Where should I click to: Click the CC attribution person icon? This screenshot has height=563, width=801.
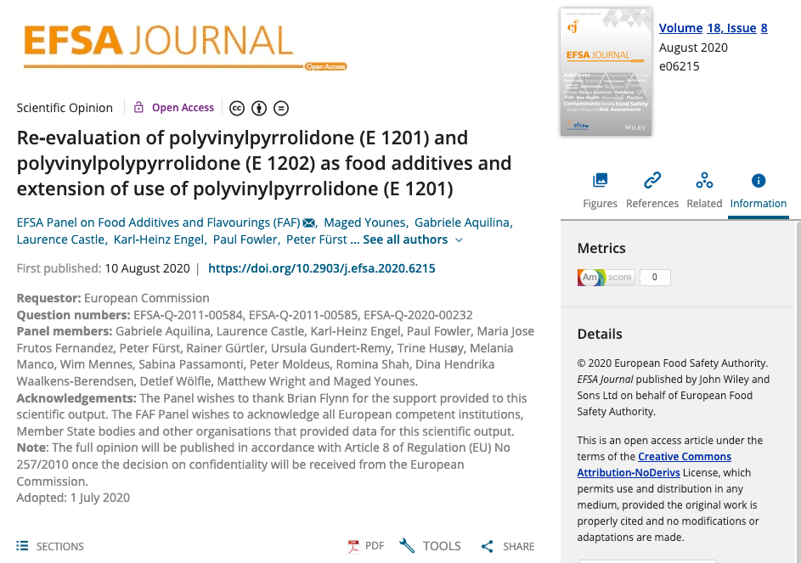pos(259,108)
